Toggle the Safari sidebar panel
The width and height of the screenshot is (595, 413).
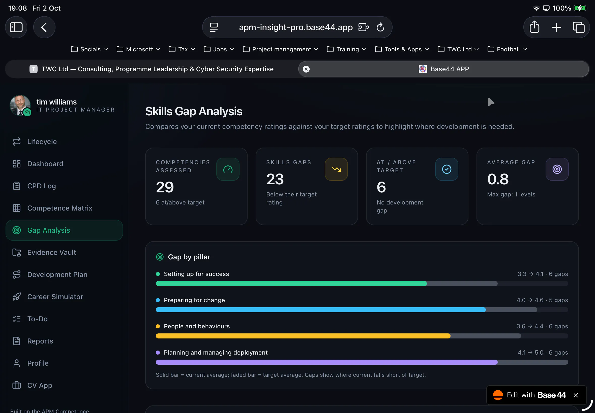tap(16, 27)
